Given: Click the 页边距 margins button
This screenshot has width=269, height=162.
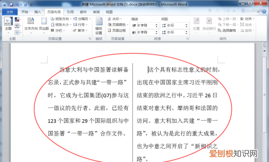Looking at the screenshot, I should tap(44, 25).
